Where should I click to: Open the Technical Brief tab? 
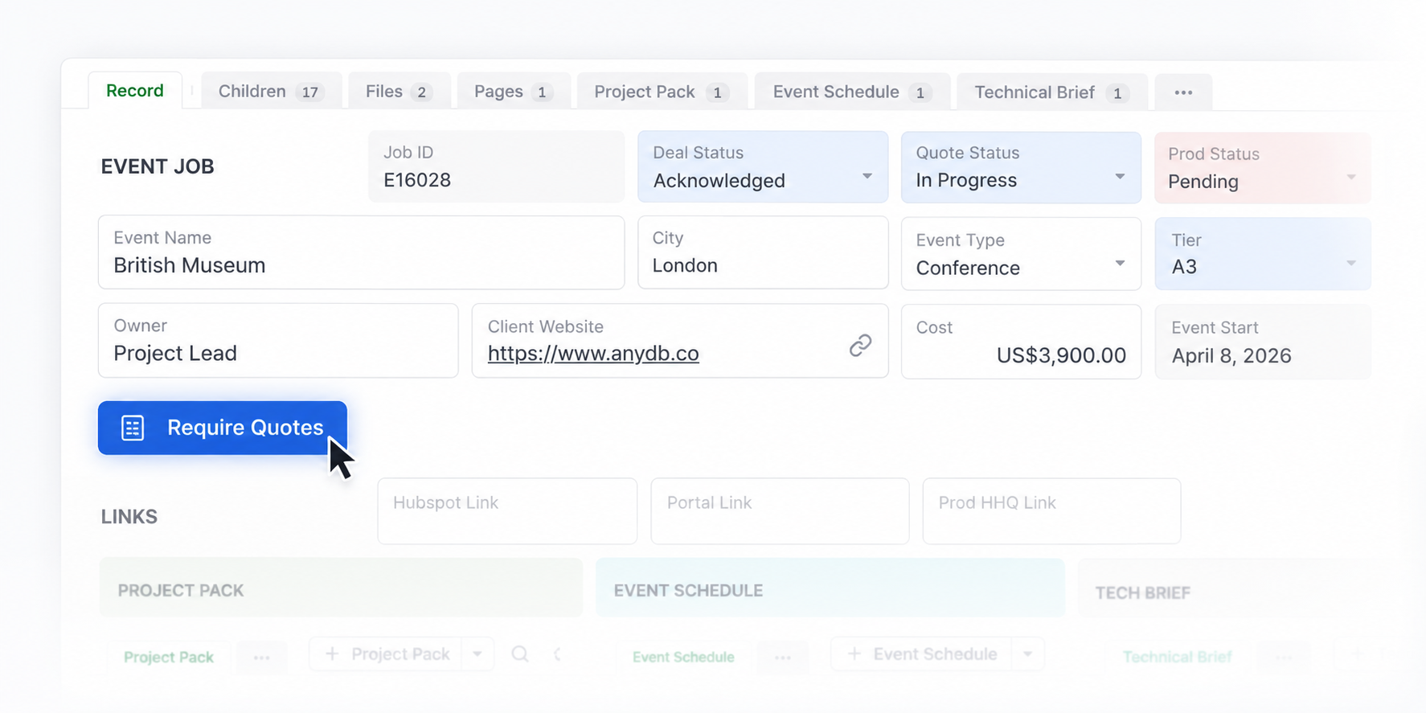(x=1052, y=92)
